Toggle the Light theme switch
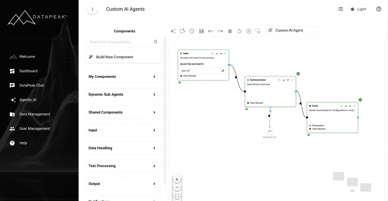 click(359, 9)
